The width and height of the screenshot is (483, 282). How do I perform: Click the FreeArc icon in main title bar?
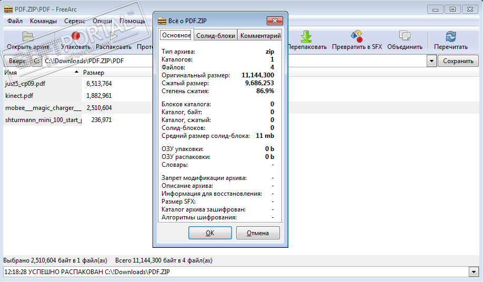point(8,9)
